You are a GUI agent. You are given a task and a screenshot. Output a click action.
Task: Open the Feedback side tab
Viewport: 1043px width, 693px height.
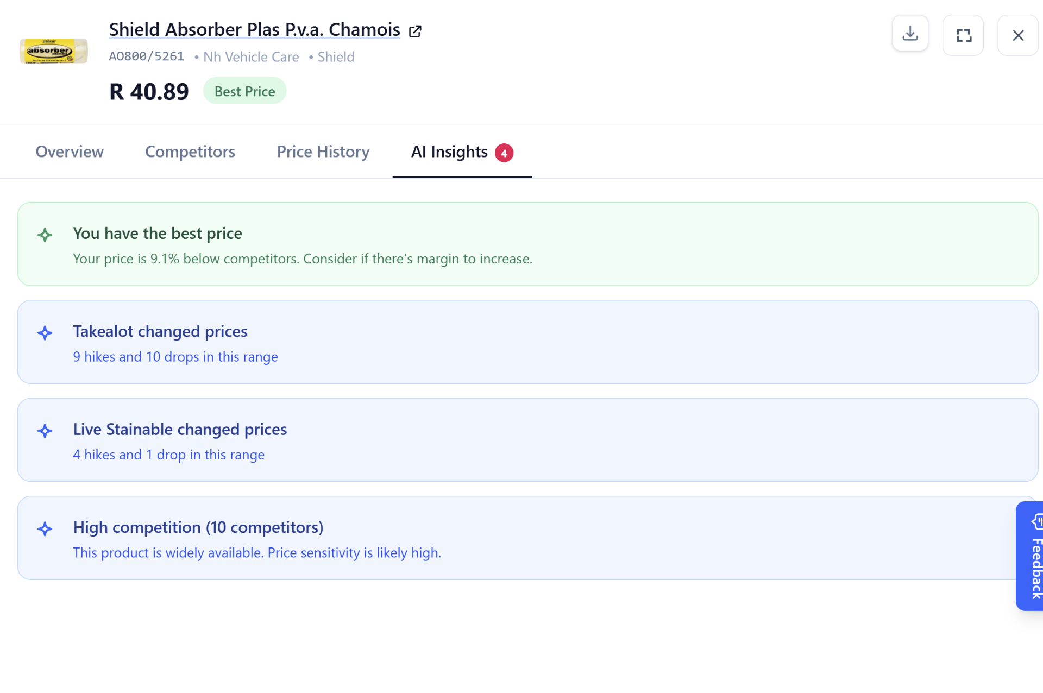(1030, 556)
